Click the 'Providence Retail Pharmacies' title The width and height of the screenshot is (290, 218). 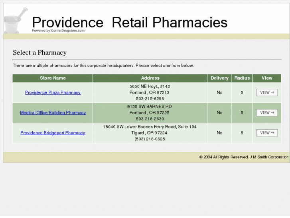coord(130,22)
